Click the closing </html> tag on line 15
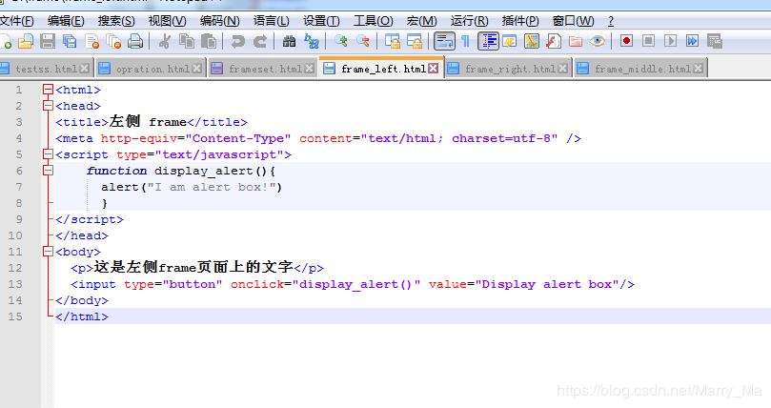 82,316
